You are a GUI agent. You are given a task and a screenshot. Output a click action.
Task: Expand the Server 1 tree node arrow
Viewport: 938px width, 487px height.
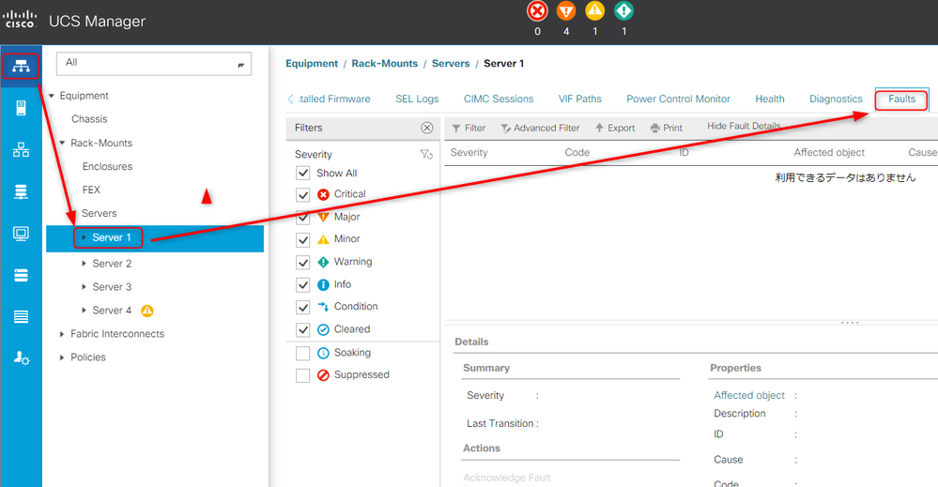point(84,237)
